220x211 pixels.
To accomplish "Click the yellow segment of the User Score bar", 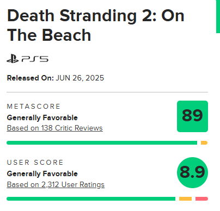I will point(185,198).
